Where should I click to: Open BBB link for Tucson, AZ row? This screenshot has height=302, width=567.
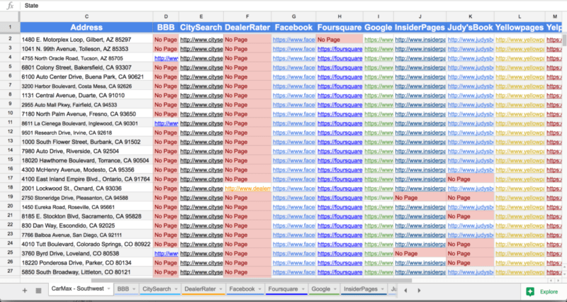pos(166,58)
